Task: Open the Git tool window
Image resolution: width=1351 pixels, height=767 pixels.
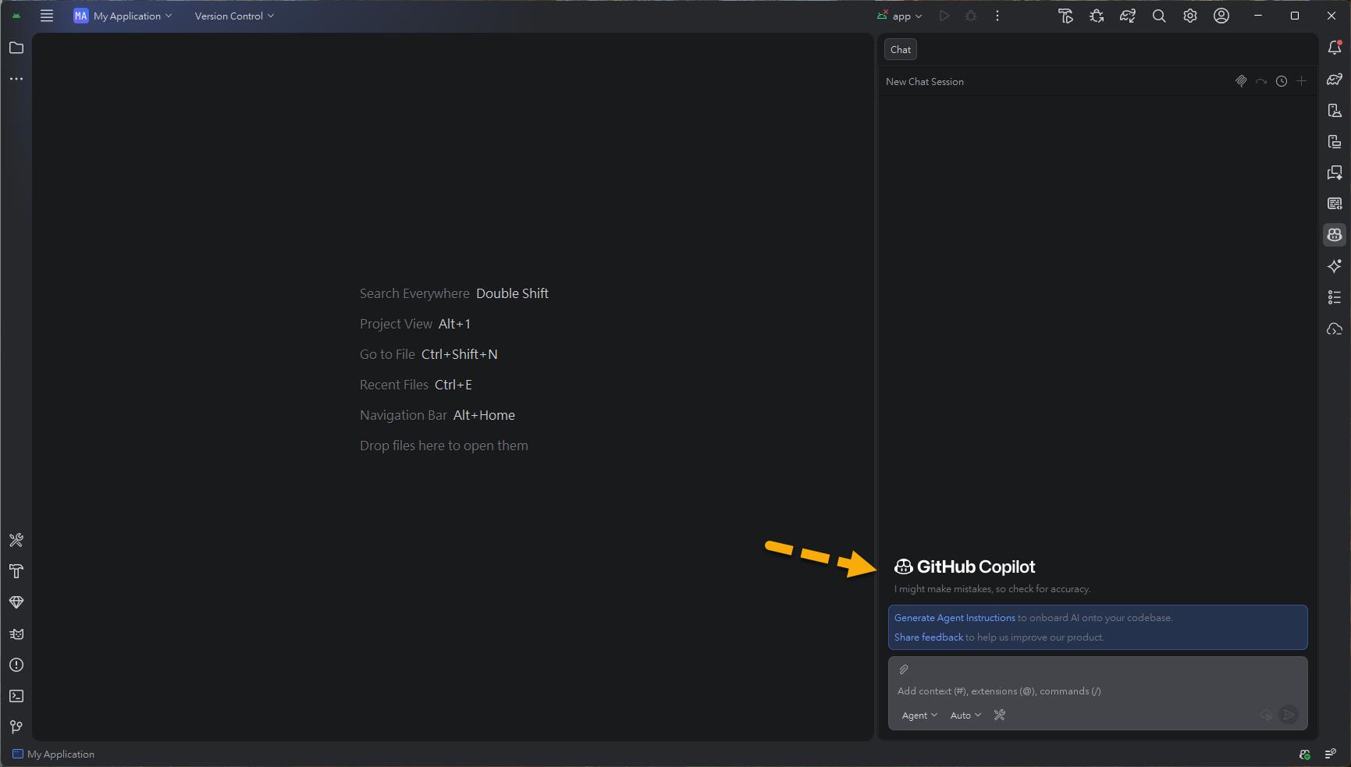Action: pyautogui.click(x=16, y=727)
